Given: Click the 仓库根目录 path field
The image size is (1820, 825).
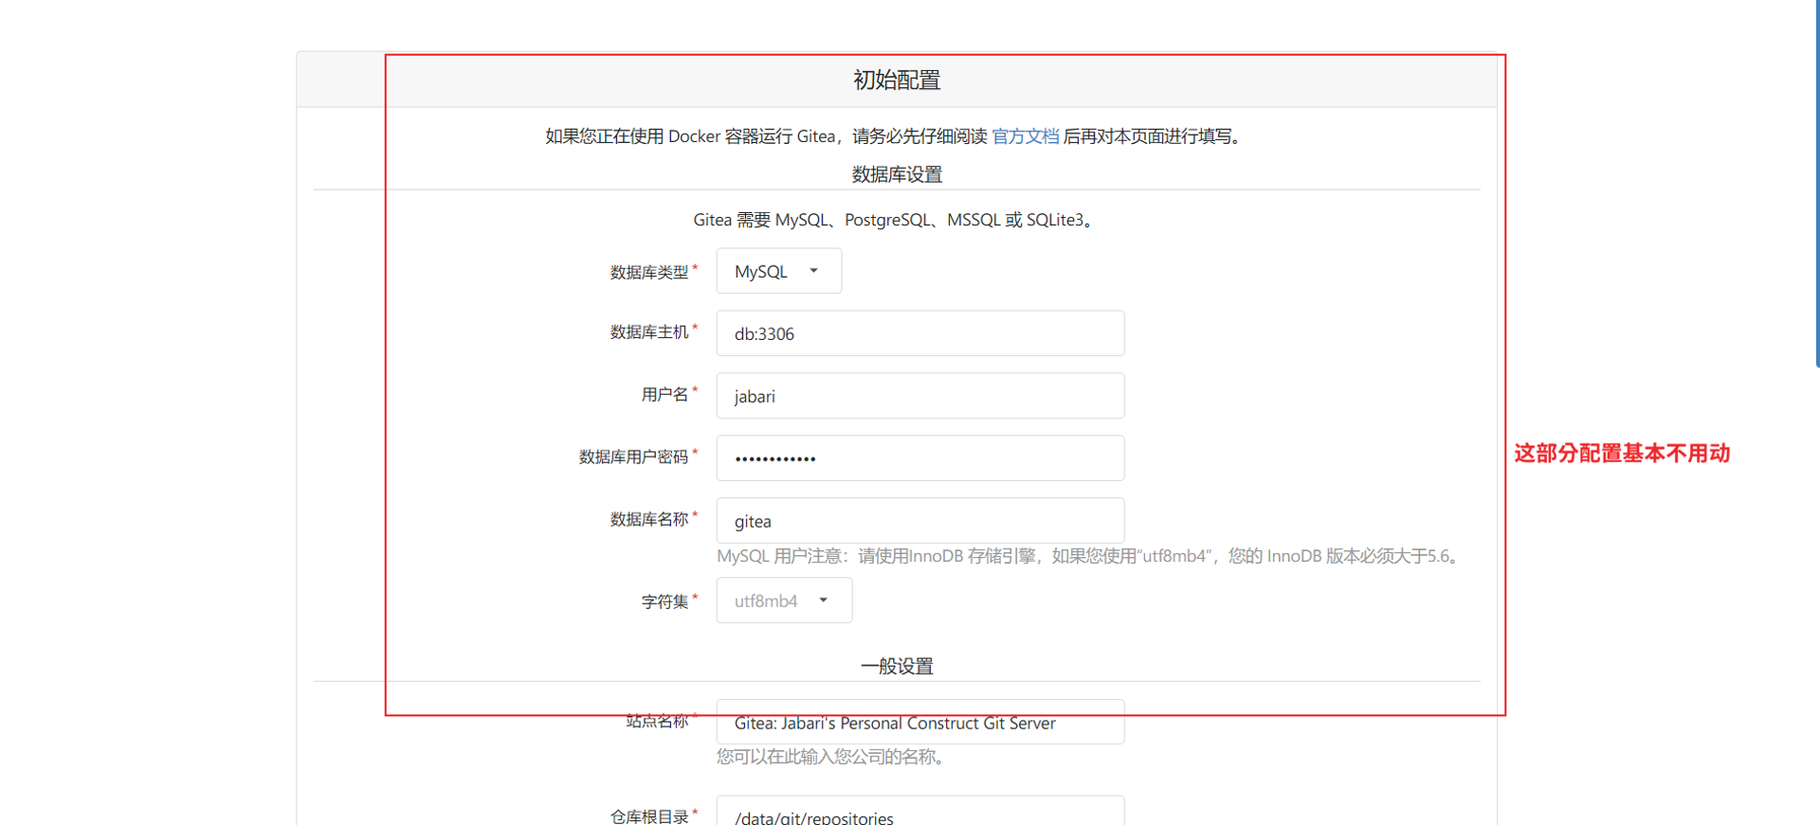Looking at the screenshot, I should point(919,812).
